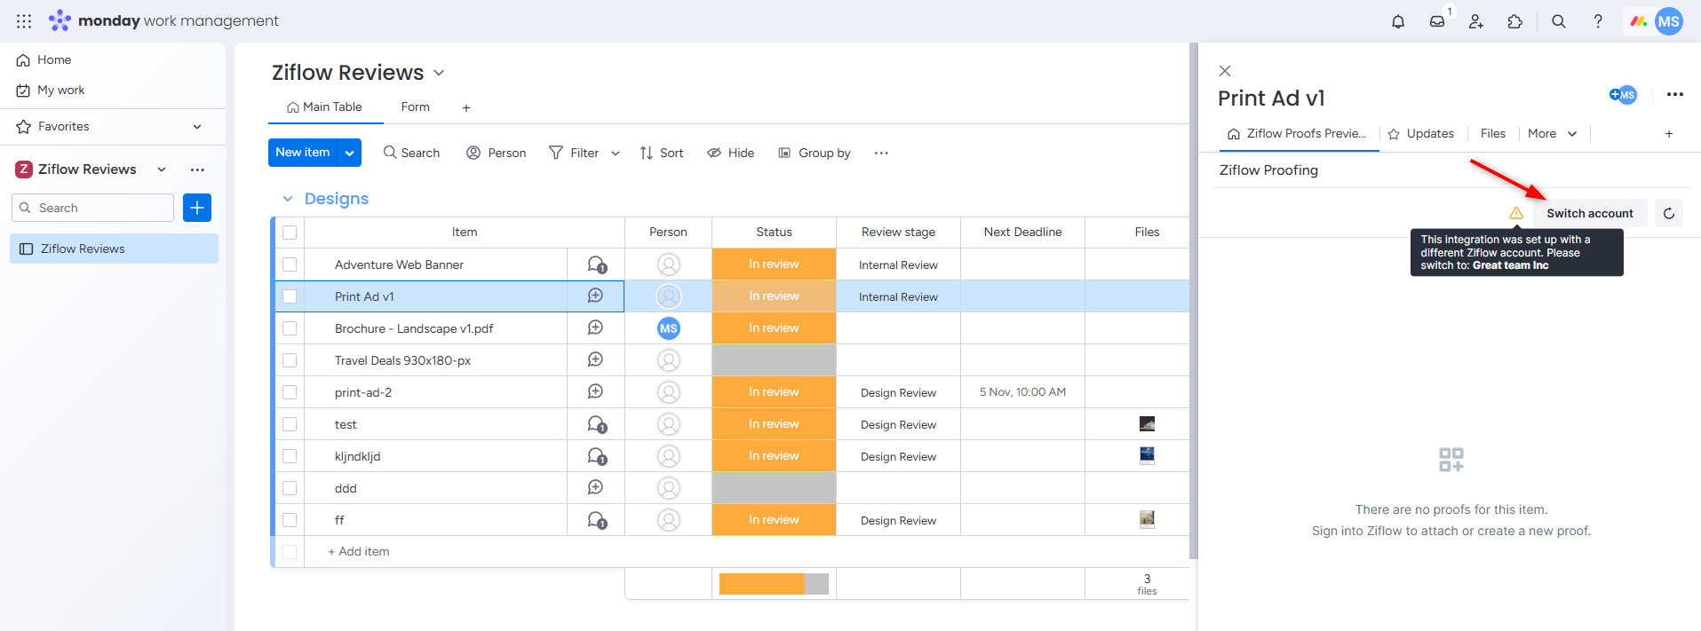Open the notifications bell icon
The width and height of the screenshot is (1701, 631).
point(1398,21)
